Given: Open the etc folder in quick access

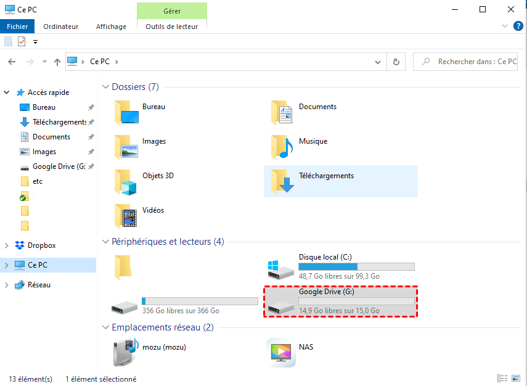Looking at the screenshot, I should pos(38,181).
